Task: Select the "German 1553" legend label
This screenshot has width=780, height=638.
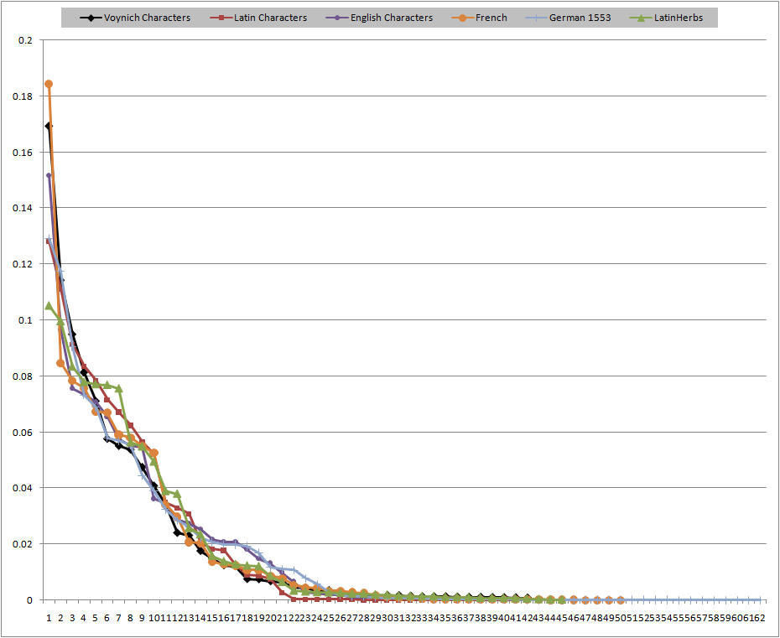Action: [582, 18]
